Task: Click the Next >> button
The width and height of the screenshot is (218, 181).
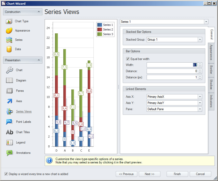Action: point(149,174)
